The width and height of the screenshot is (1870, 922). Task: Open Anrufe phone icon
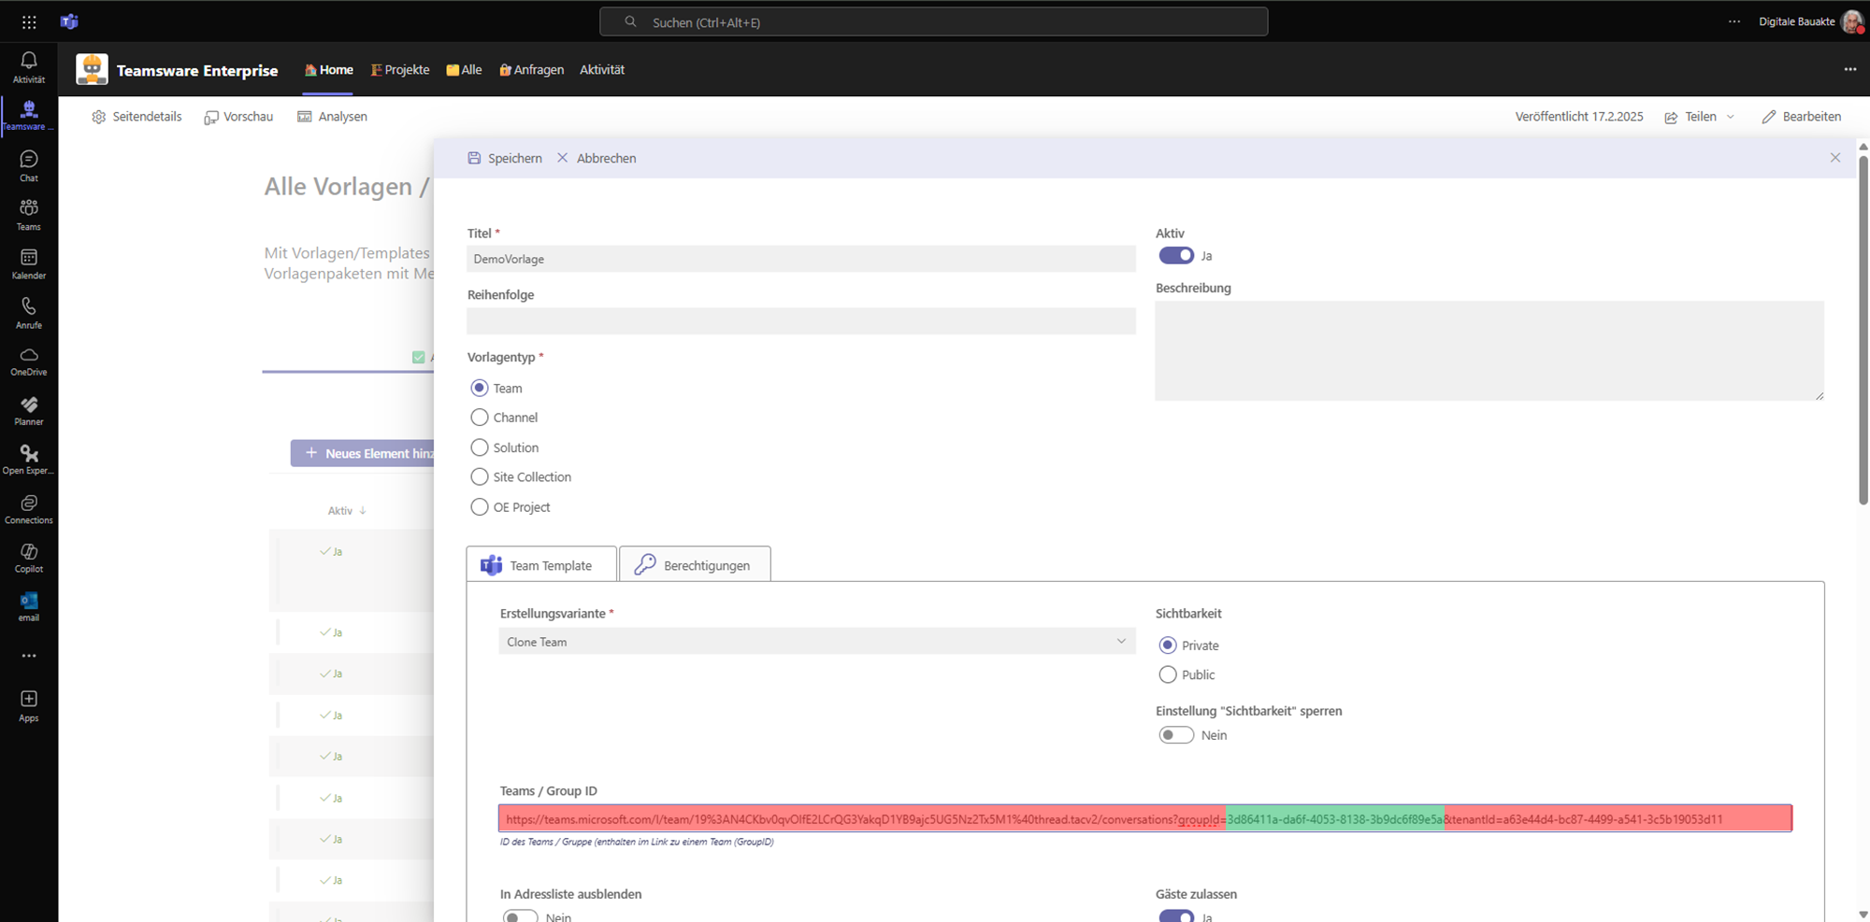tap(29, 312)
